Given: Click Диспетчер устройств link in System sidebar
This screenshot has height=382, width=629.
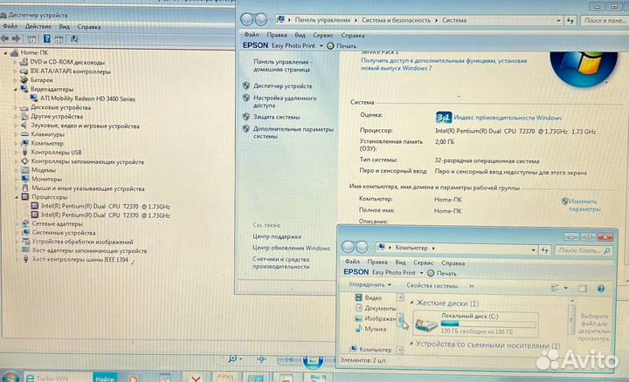Looking at the screenshot, I should pyautogui.click(x=282, y=86).
